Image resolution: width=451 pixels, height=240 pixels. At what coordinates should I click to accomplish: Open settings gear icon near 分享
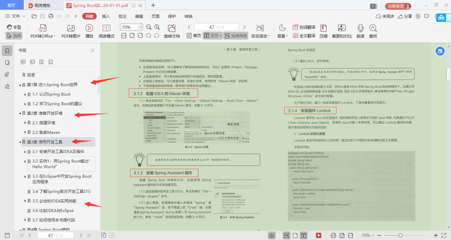pyautogui.click(x=418, y=16)
